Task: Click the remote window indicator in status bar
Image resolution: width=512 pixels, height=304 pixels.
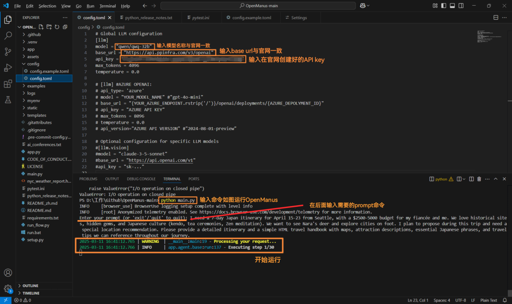Action: [x=6, y=300]
